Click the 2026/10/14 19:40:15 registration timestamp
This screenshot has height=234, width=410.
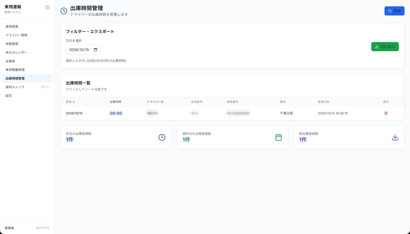point(333,113)
